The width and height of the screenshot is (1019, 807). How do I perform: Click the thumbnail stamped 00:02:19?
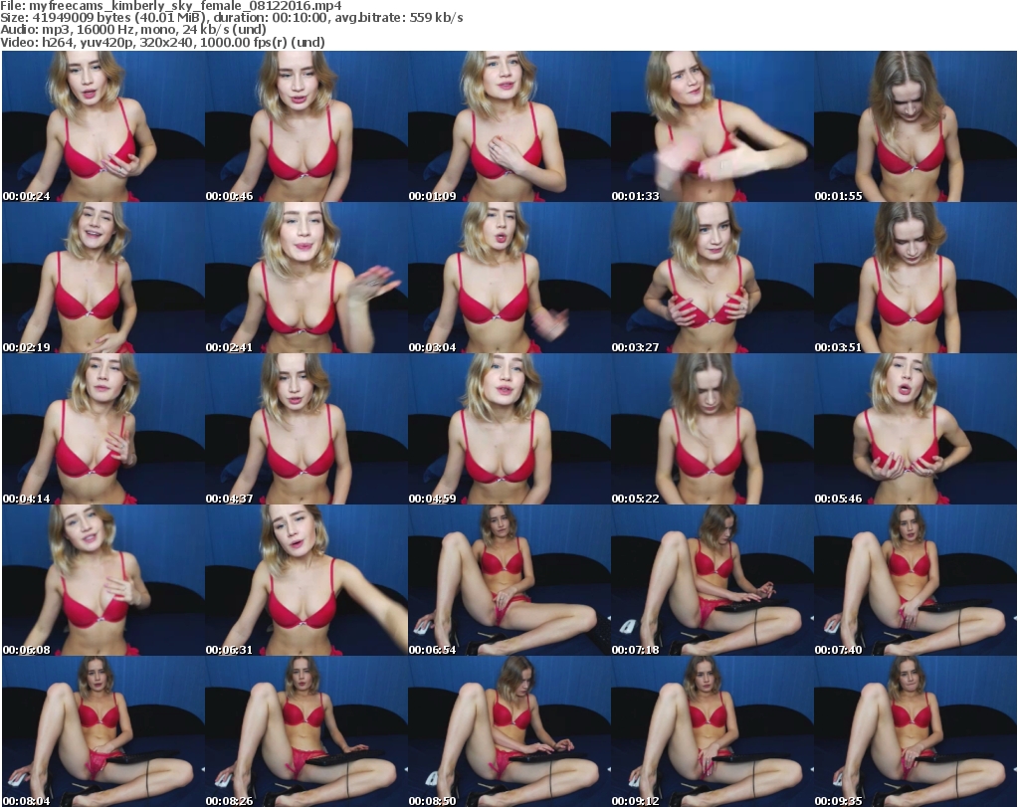point(103,278)
